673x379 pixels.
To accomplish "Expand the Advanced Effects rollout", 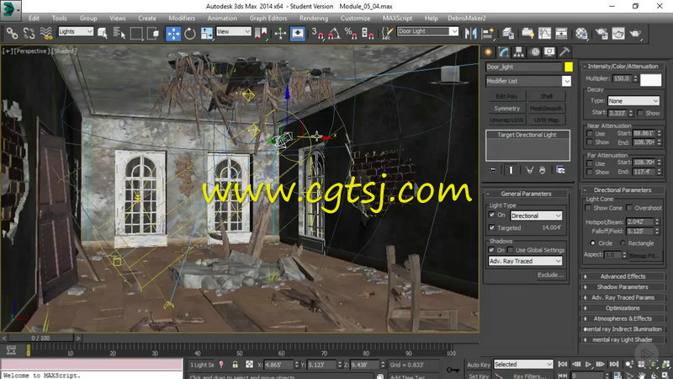I will [x=623, y=276].
